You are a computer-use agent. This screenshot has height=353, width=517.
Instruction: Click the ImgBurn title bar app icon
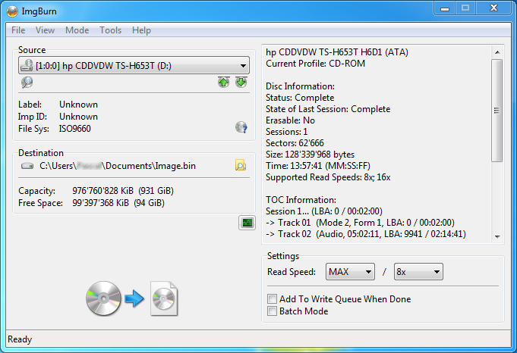12,8
